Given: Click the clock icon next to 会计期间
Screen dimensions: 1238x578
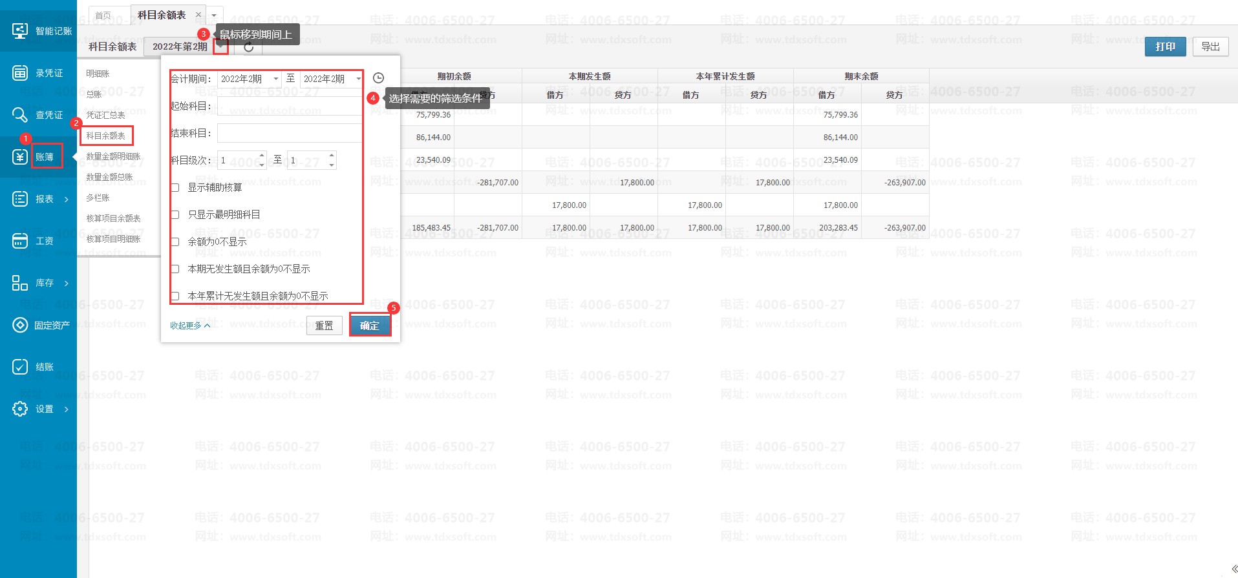Looking at the screenshot, I should [x=379, y=78].
